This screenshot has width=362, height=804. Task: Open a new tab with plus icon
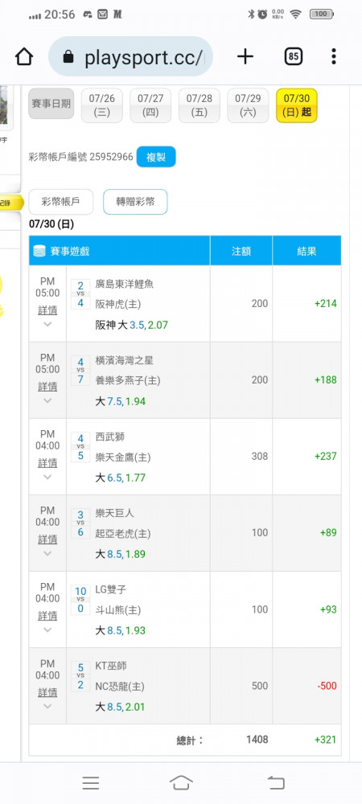point(245,57)
